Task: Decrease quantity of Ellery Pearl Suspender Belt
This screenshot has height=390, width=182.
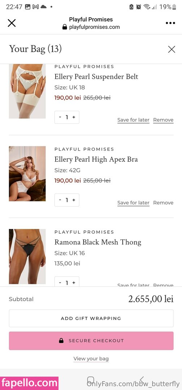Action: click(x=60, y=117)
